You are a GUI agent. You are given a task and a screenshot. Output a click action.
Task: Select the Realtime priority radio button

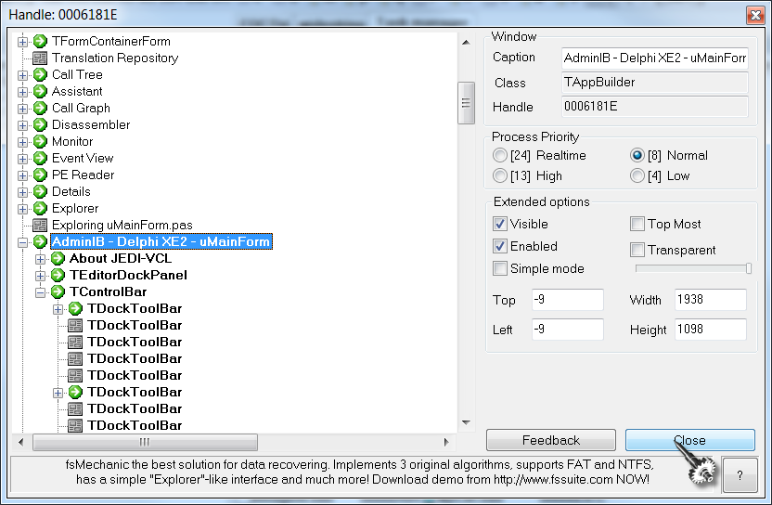[x=501, y=156]
